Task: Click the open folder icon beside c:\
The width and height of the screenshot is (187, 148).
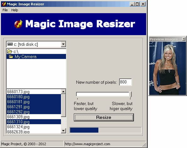Action: [9, 51]
